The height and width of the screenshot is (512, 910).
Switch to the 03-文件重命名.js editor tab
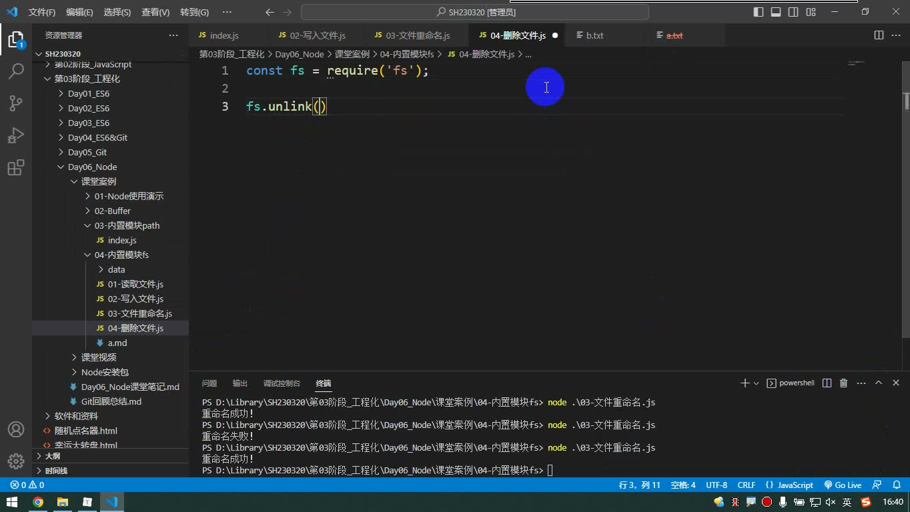(418, 35)
